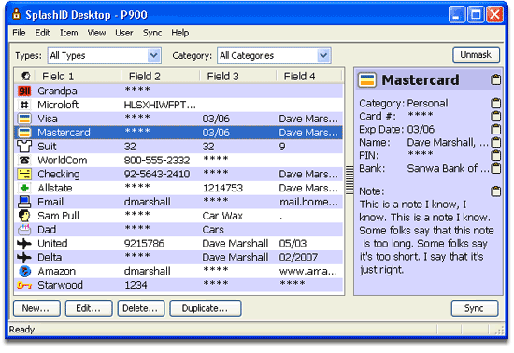Copy Note with clipboard icon

pos(495,191)
